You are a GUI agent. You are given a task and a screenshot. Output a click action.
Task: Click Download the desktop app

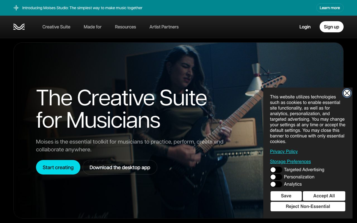coord(120,167)
